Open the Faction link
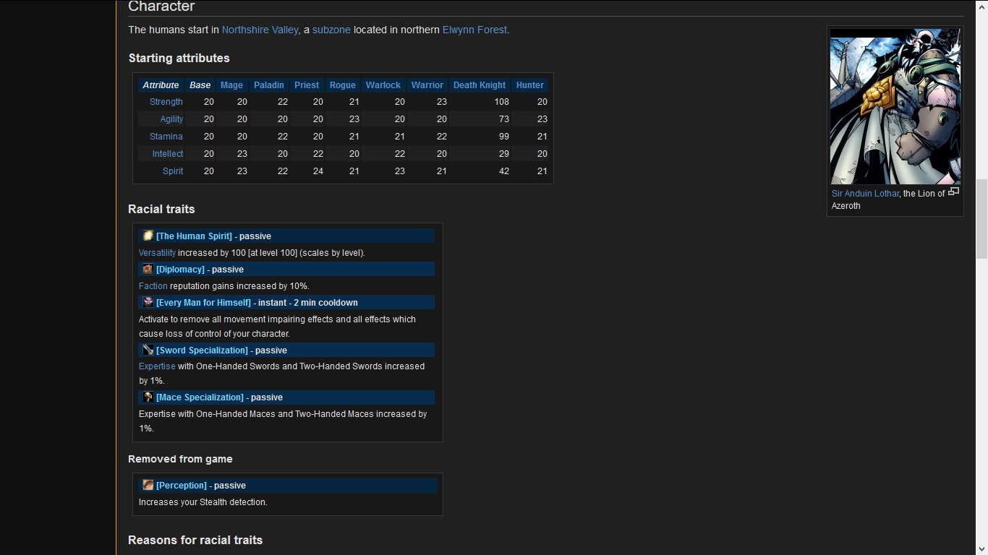 pos(153,286)
